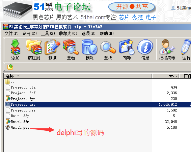191x152 pixels.
Task: Click the 解压到 (Extract To) icon
Action: [34, 50]
